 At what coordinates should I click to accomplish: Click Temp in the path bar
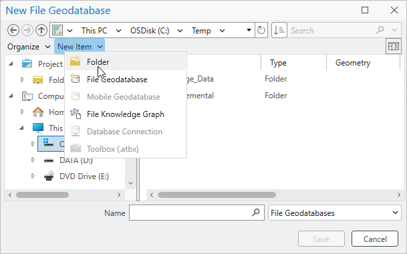(201, 31)
